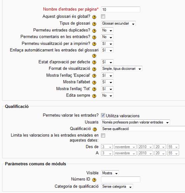Change the Visible dropdown showing Mostra
The image size is (185, 193).
tap(110, 173)
